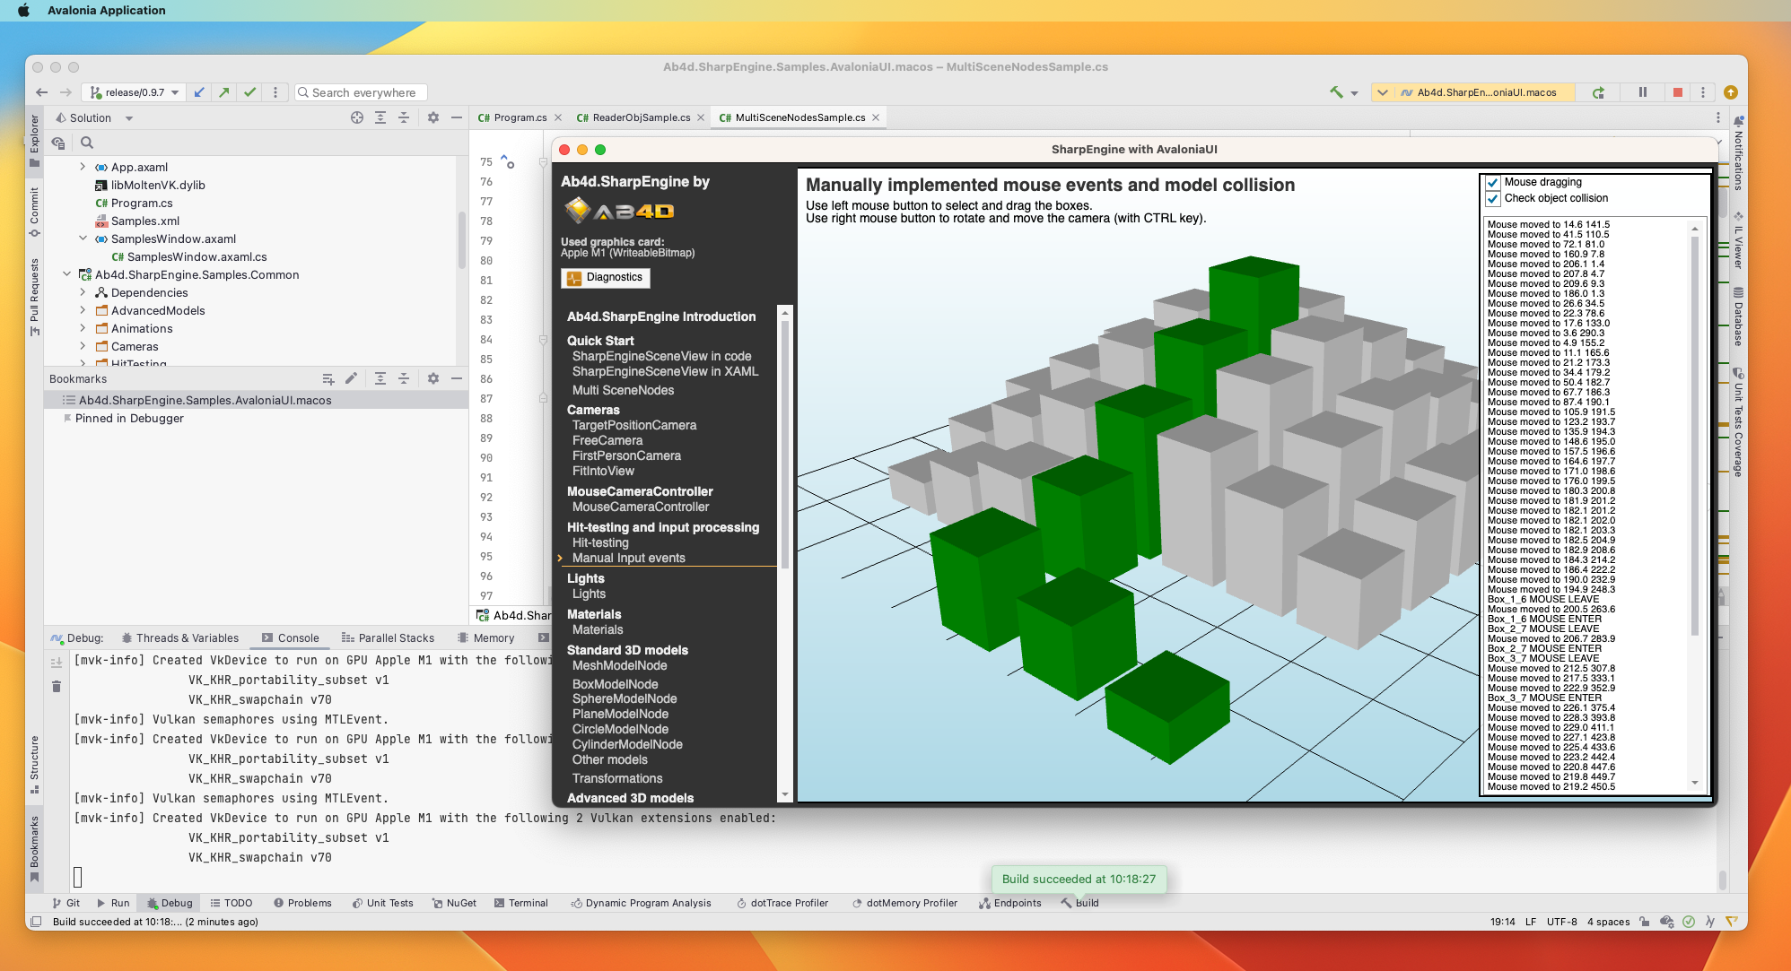The image size is (1791, 971).
Task: Click the Navigate forward arrow
Action: pos(66,92)
